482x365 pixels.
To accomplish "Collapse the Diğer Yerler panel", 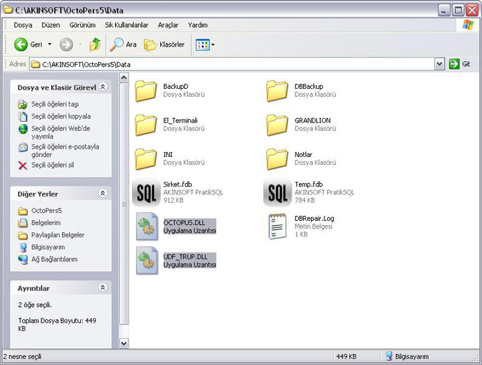I will coord(103,193).
